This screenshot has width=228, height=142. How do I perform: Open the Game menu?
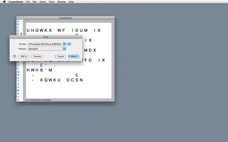42,2
